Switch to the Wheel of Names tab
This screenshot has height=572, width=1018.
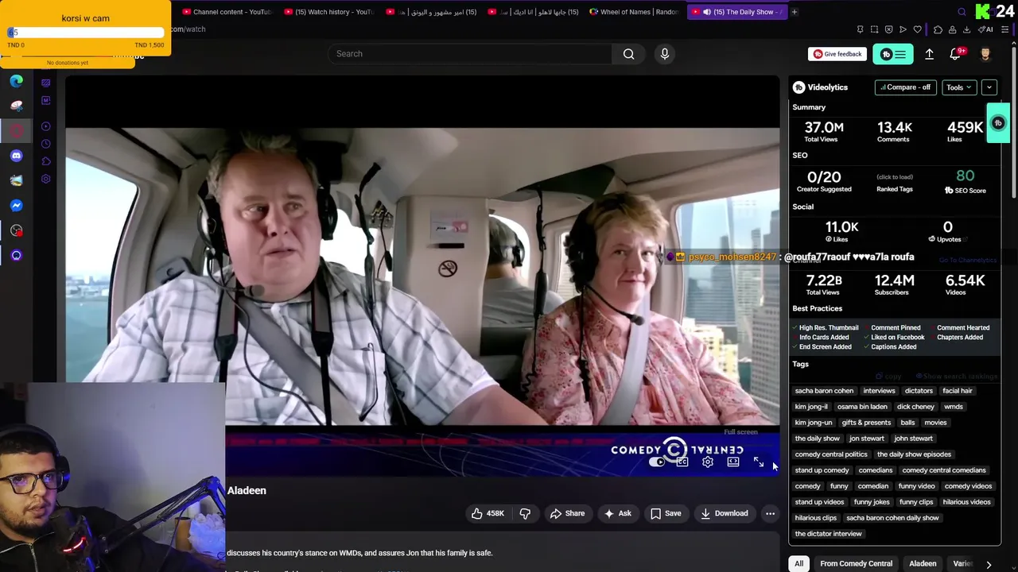click(634, 12)
